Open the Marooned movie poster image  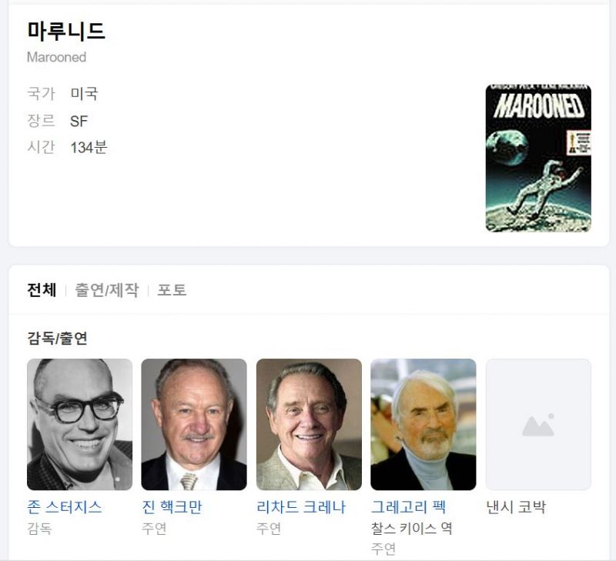coord(538,158)
